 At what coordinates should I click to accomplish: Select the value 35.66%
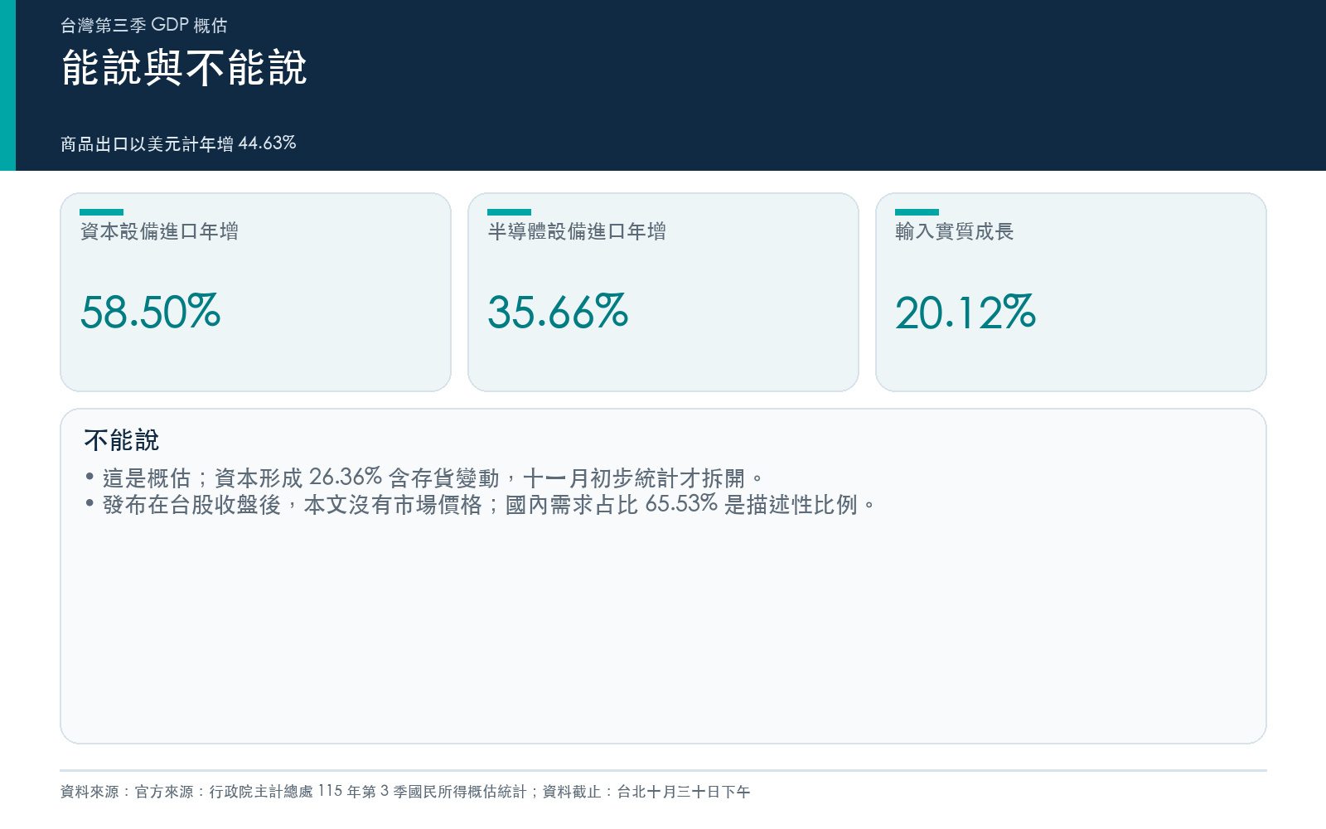(x=558, y=312)
